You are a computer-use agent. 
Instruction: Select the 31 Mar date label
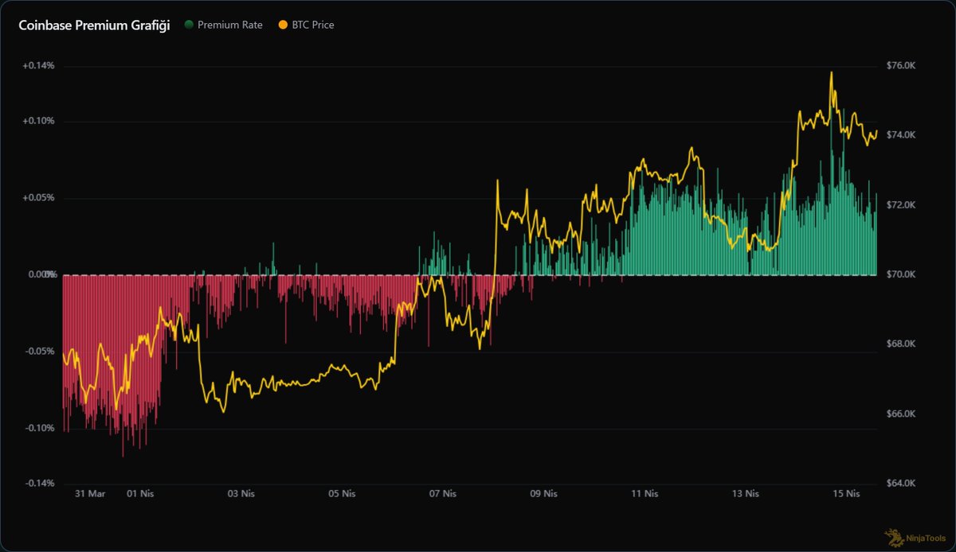coord(90,494)
